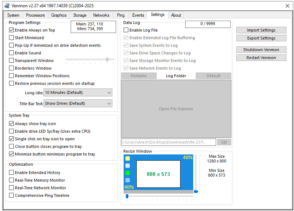Enable Remember Window Positions
The height and width of the screenshot is (211, 294).
tap(12, 75)
